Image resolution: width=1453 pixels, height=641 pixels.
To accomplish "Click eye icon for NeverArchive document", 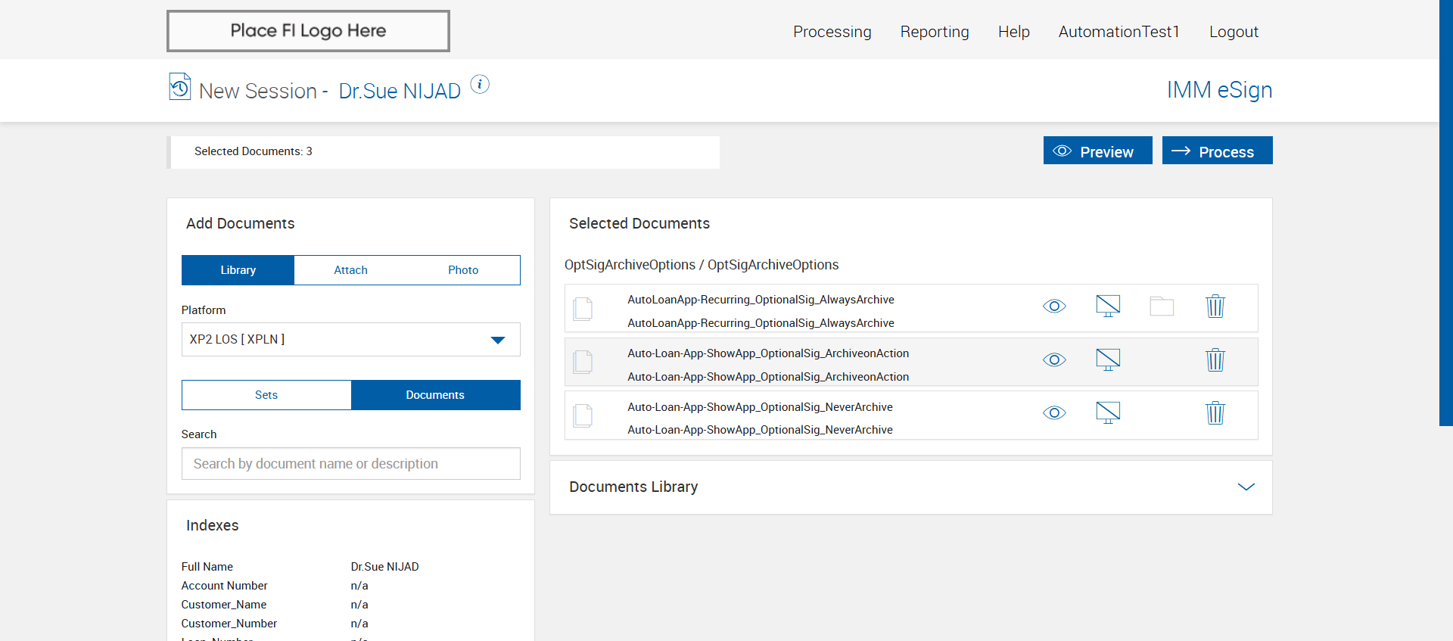I will pyautogui.click(x=1054, y=413).
